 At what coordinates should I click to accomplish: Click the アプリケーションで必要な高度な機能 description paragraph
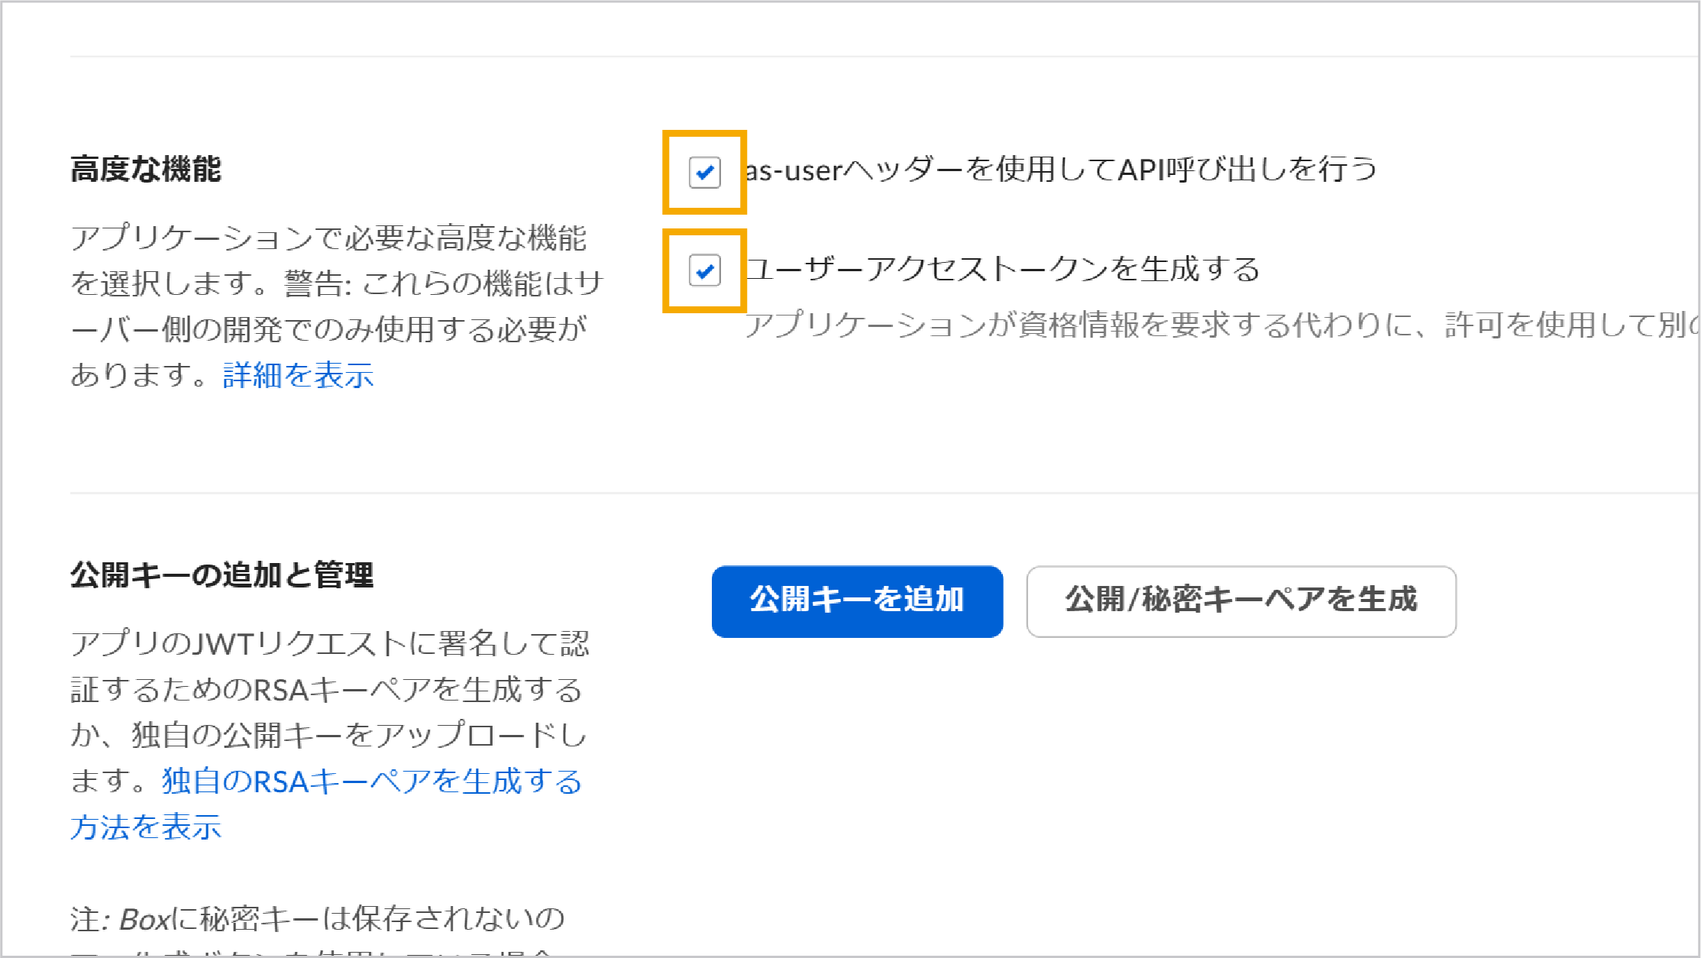pos(337,306)
